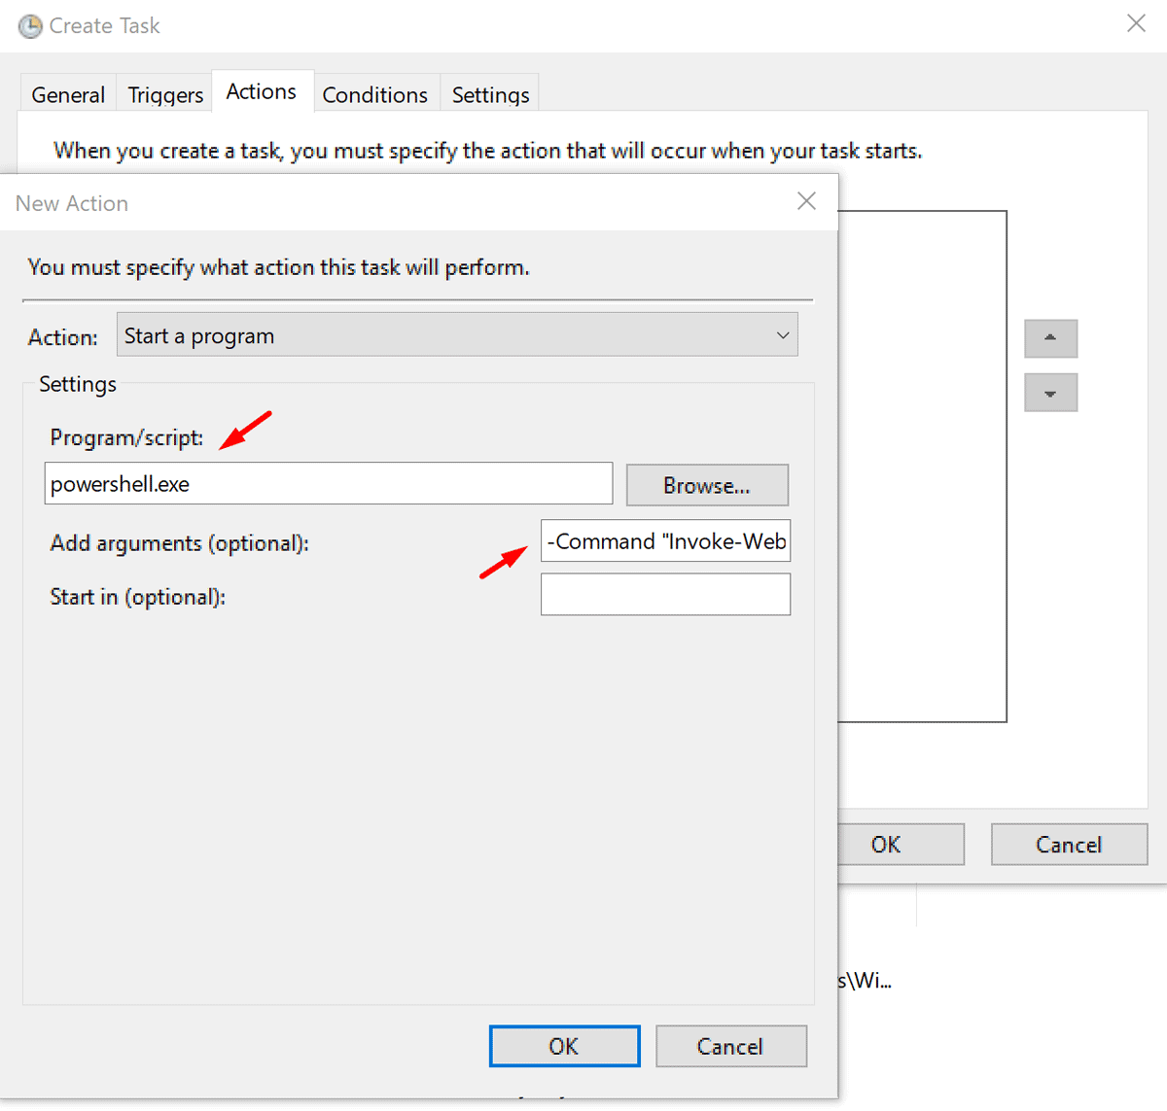
Task: Click OK in the Create Task window
Action: [x=900, y=845]
